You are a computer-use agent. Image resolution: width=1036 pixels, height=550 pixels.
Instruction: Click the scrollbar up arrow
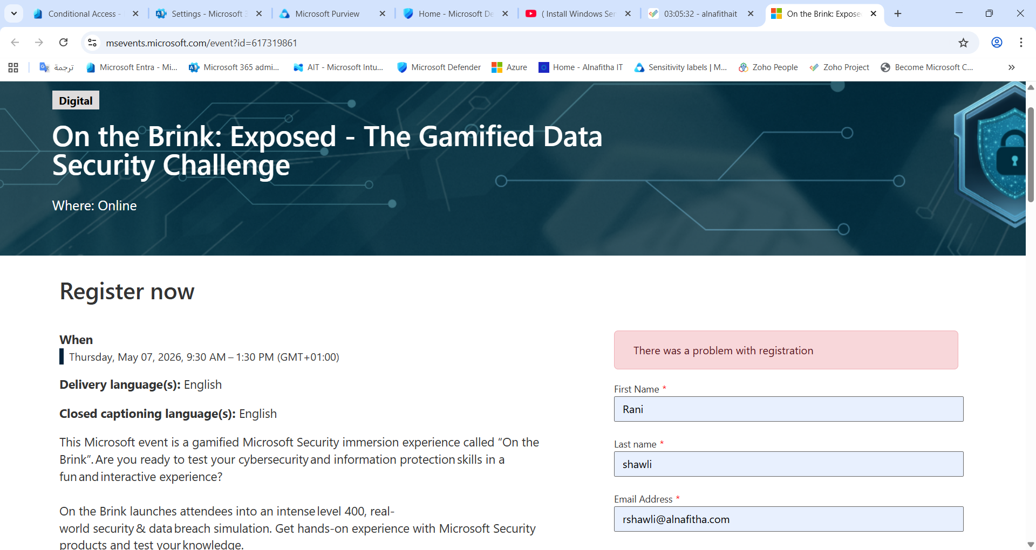pos(1031,87)
